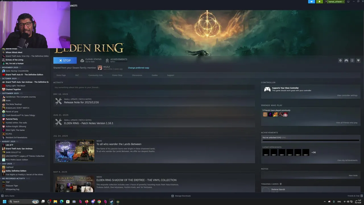Open the Windows Start button
Viewport: 364px width, 205px height.
coord(4,202)
